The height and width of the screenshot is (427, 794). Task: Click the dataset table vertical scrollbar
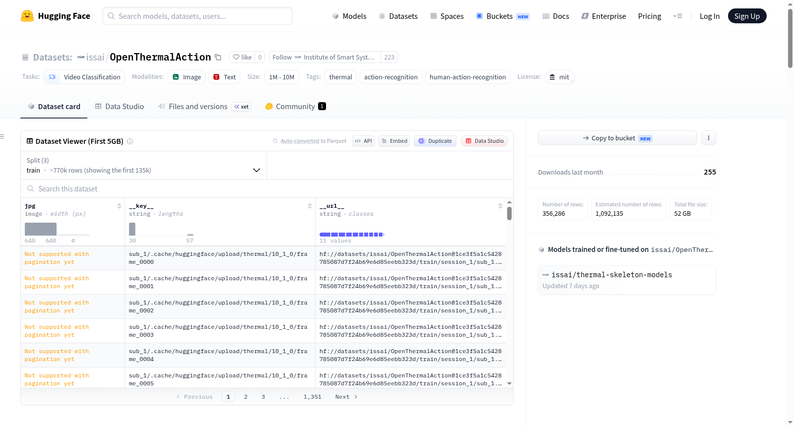509,214
